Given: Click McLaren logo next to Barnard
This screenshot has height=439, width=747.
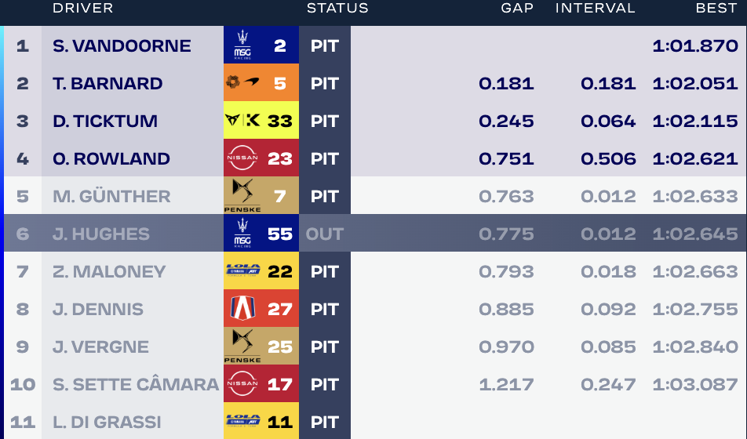Looking at the screenshot, I should pos(242,82).
